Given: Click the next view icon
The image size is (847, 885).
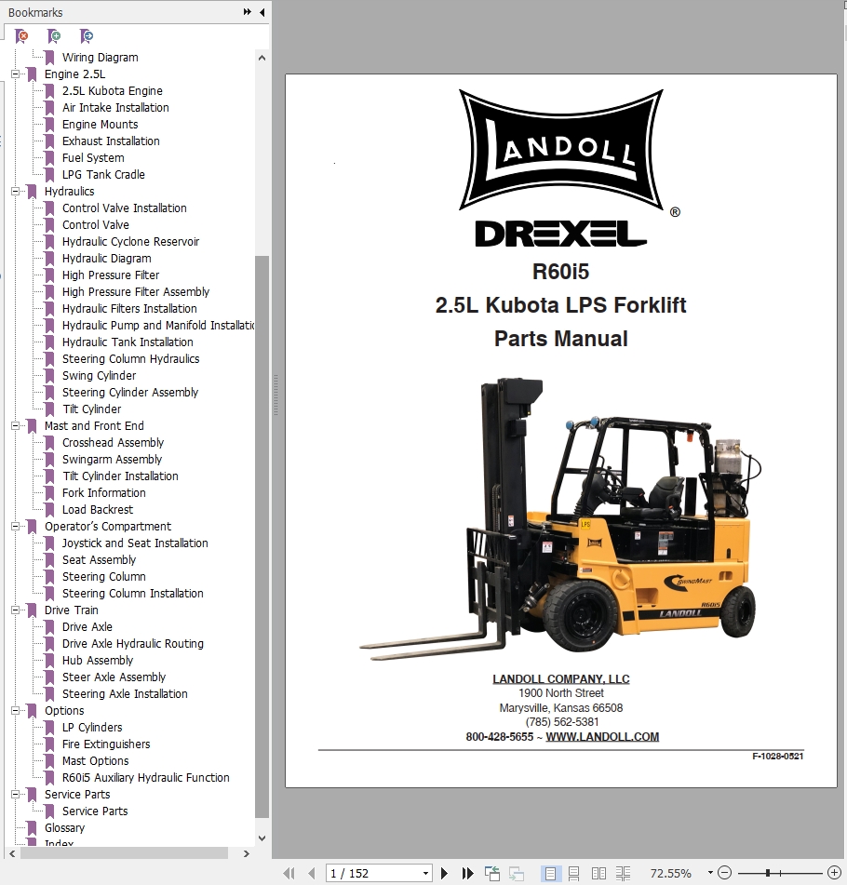Looking at the screenshot, I should coord(516,873).
